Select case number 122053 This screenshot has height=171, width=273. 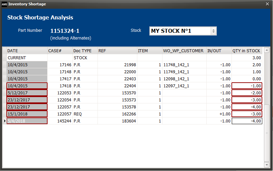pyautogui.click(x=60, y=93)
